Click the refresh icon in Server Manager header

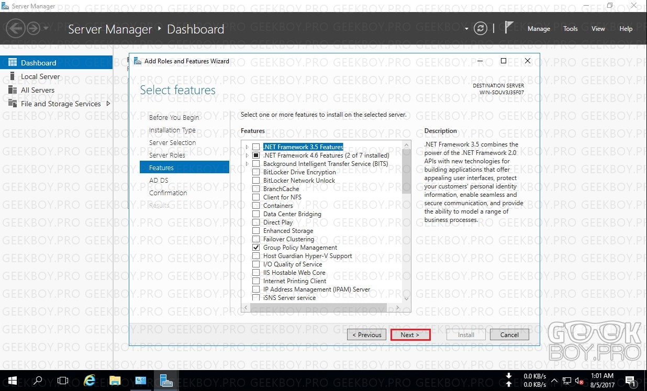coord(480,29)
